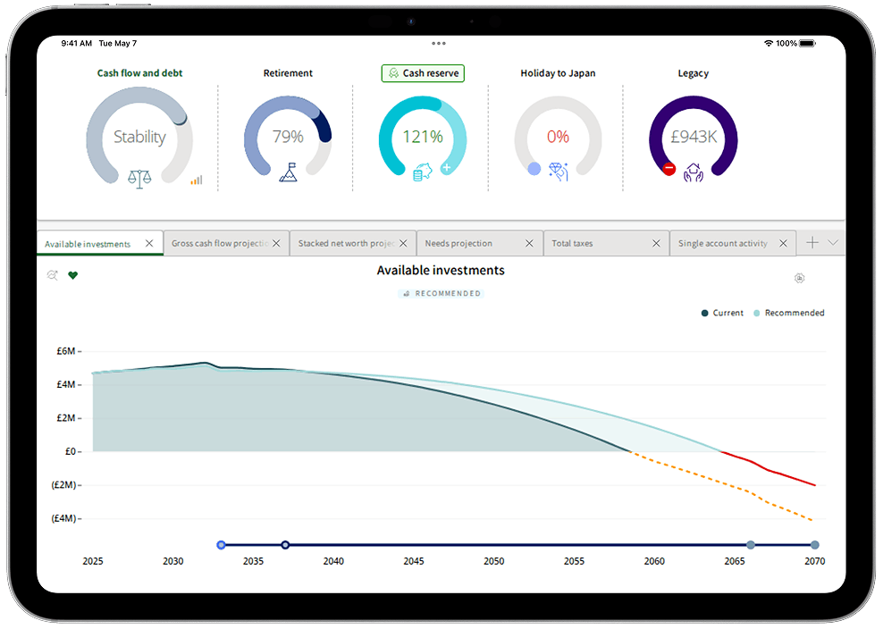This screenshot has width=883, height=629.
Task: Click the Stability gauge
Action: click(139, 137)
